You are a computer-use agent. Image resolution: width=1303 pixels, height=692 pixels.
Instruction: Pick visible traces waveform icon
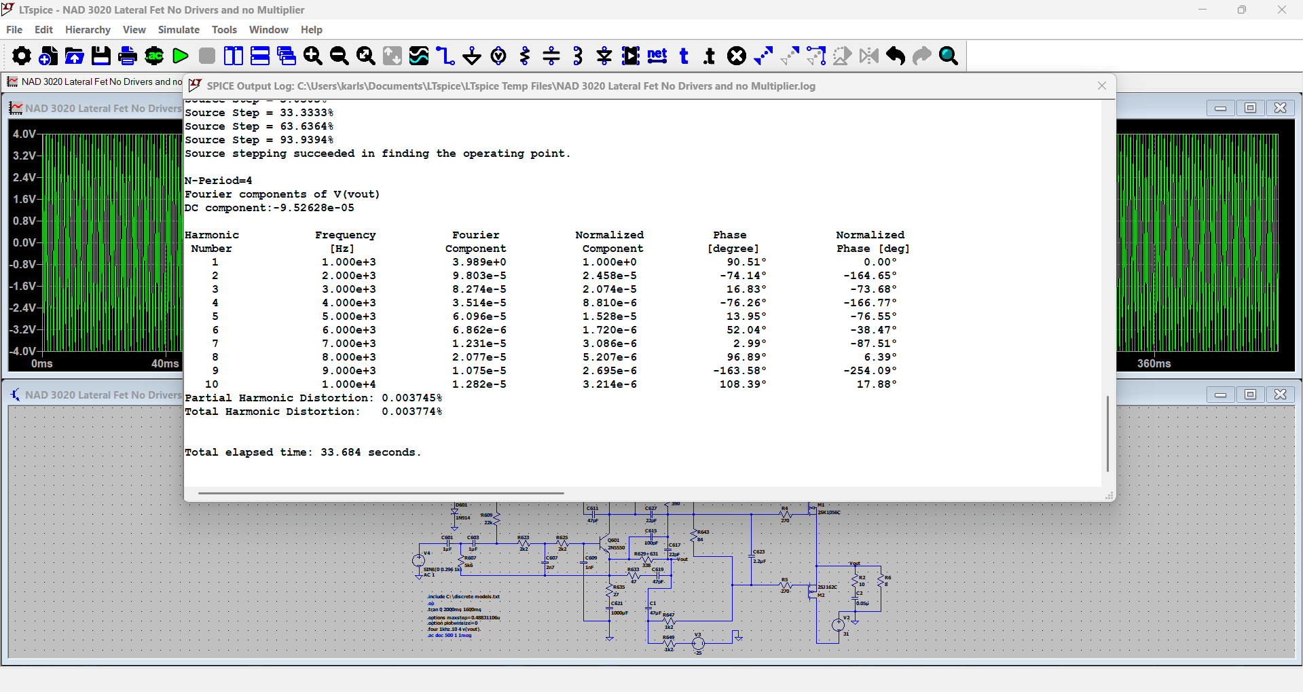click(x=419, y=56)
